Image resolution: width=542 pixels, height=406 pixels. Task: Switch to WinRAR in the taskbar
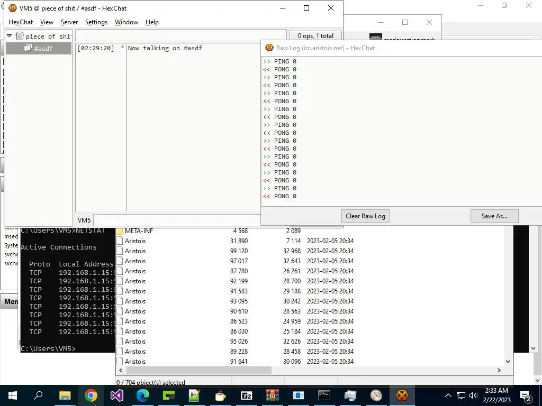click(x=273, y=395)
